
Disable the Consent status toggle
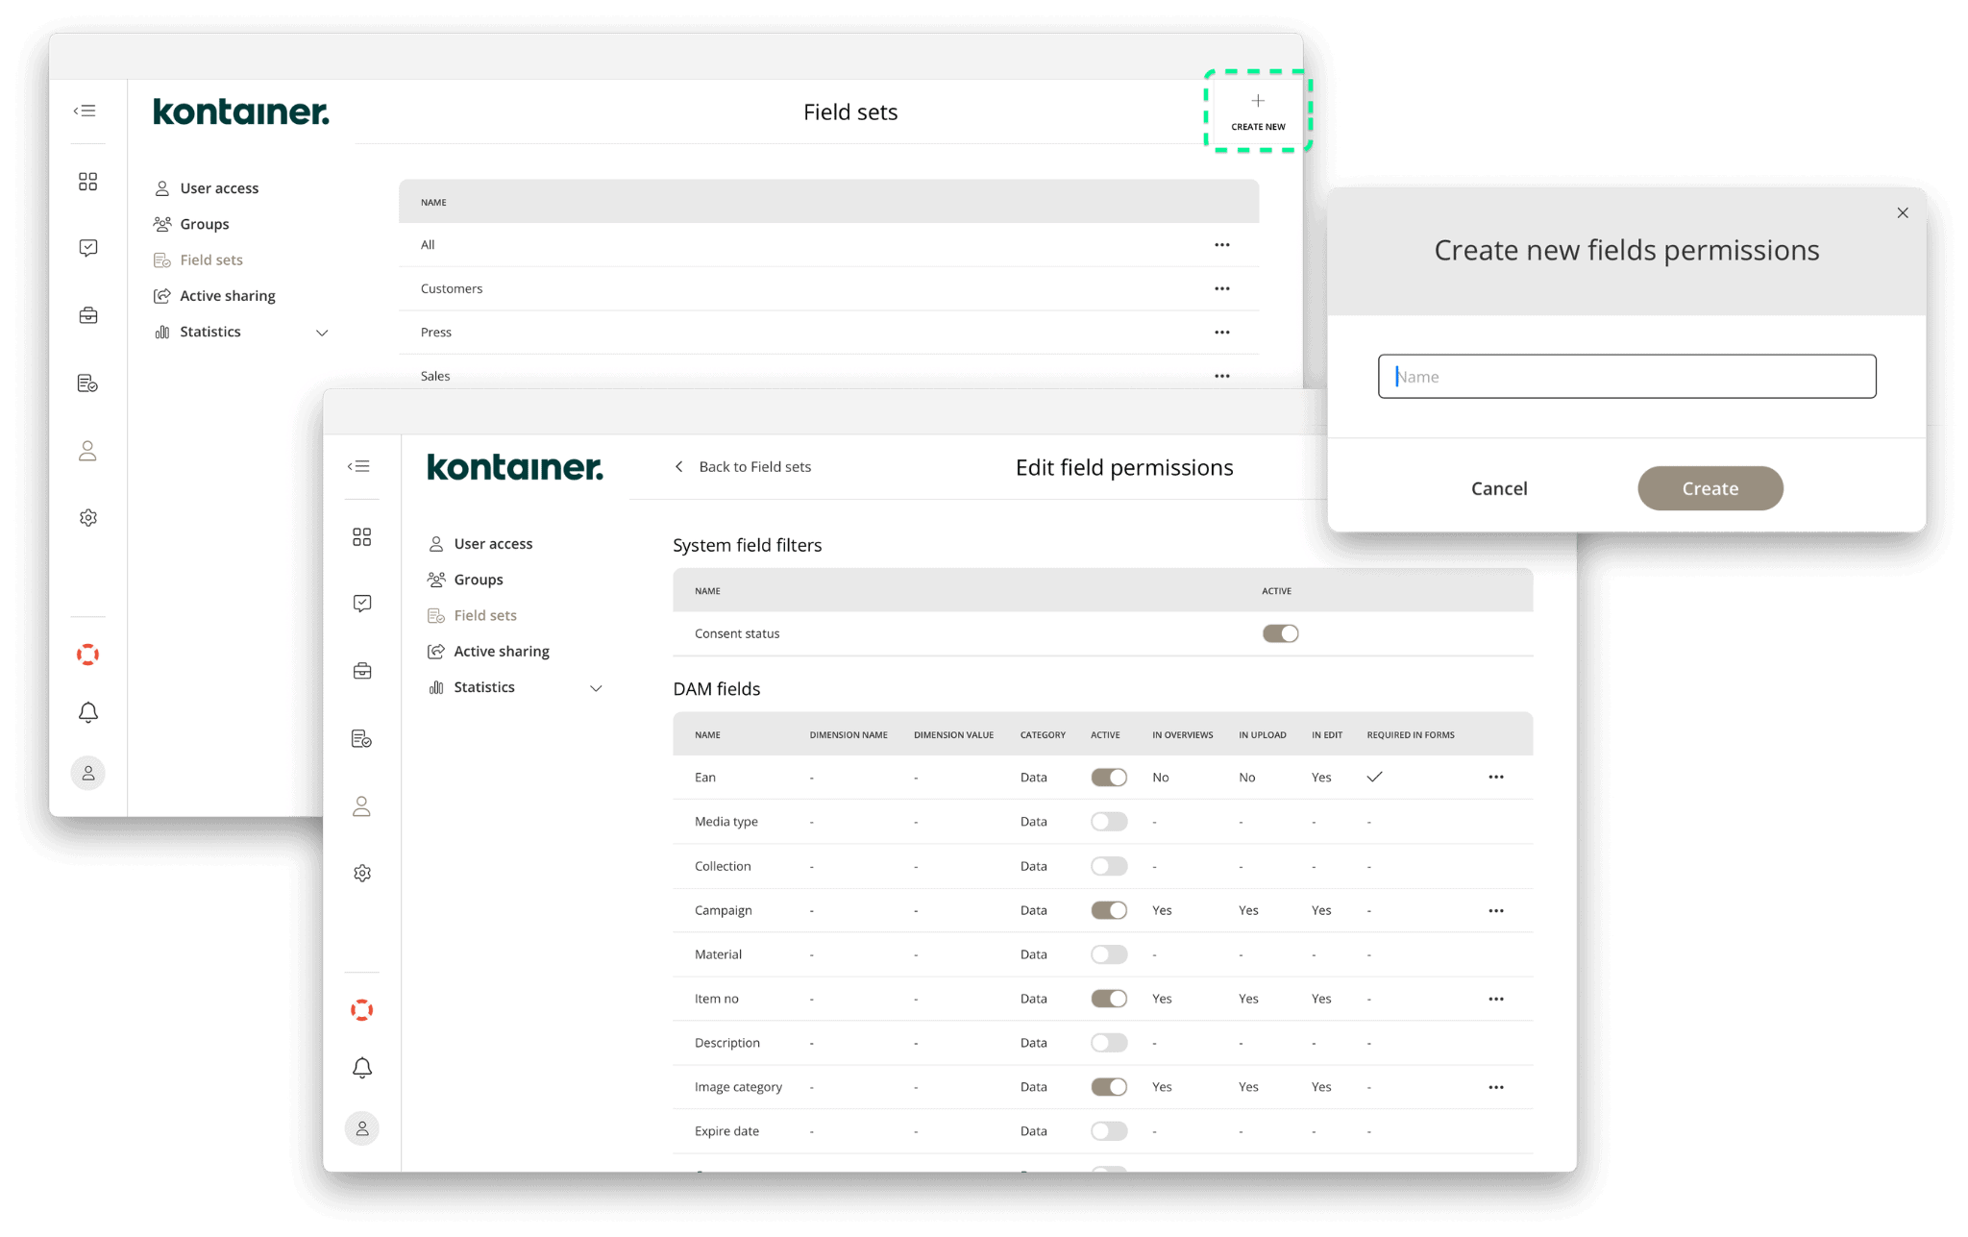point(1280,633)
